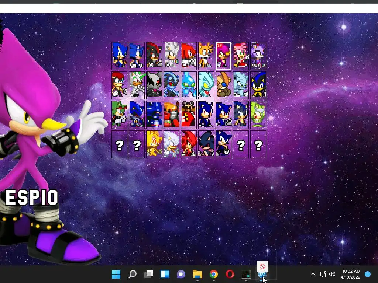The height and width of the screenshot is (283, 378).
Task: Open Task View from the taskbar
Action: [149, 274]
